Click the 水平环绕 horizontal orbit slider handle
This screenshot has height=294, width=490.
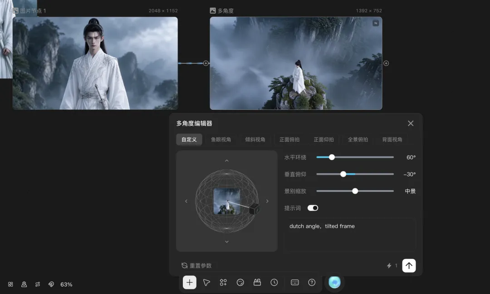[x=332, y=157]
